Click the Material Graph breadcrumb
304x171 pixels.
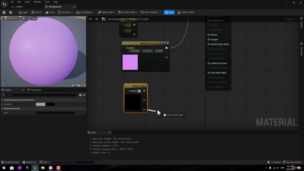pyautogui.click(x=139, y=19)
